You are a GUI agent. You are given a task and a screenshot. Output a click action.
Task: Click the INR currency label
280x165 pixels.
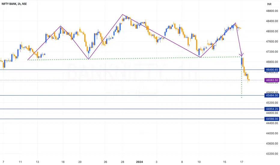[269, 4]
